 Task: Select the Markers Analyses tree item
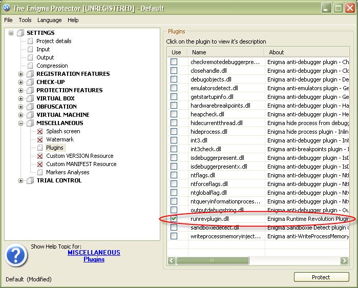coord(68,172)
